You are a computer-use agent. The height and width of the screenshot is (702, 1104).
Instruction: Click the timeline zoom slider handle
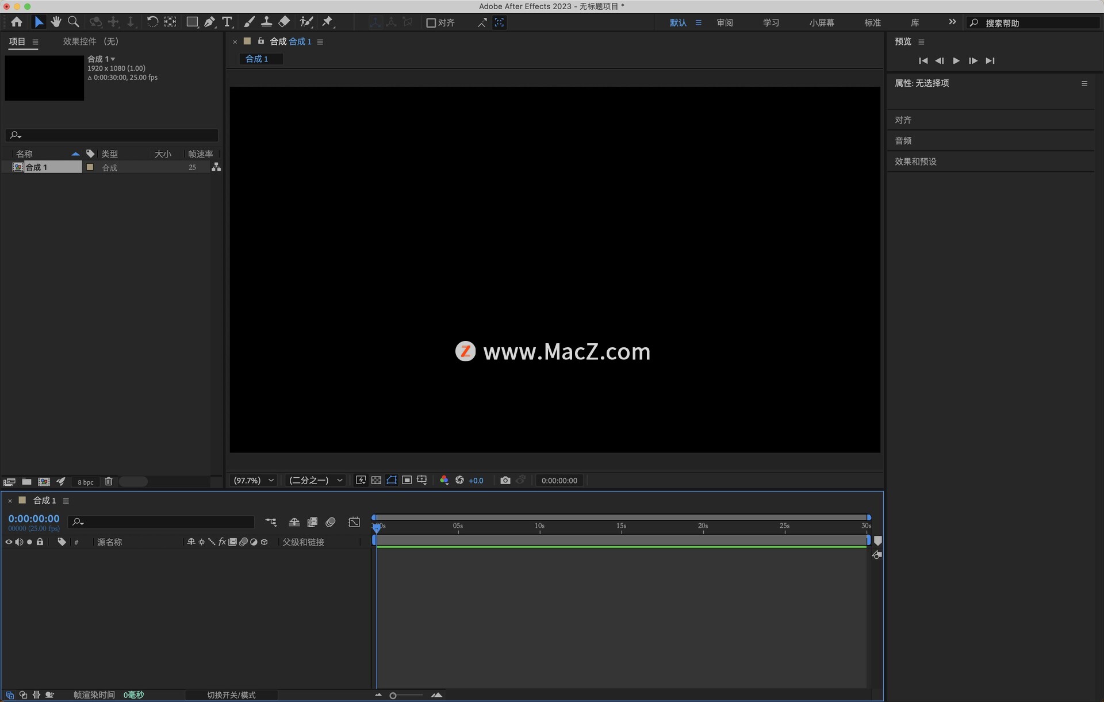(393, 696)
